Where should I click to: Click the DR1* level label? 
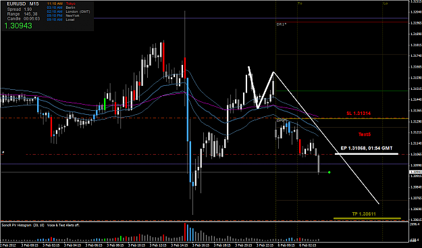click(x=282, y=24)
